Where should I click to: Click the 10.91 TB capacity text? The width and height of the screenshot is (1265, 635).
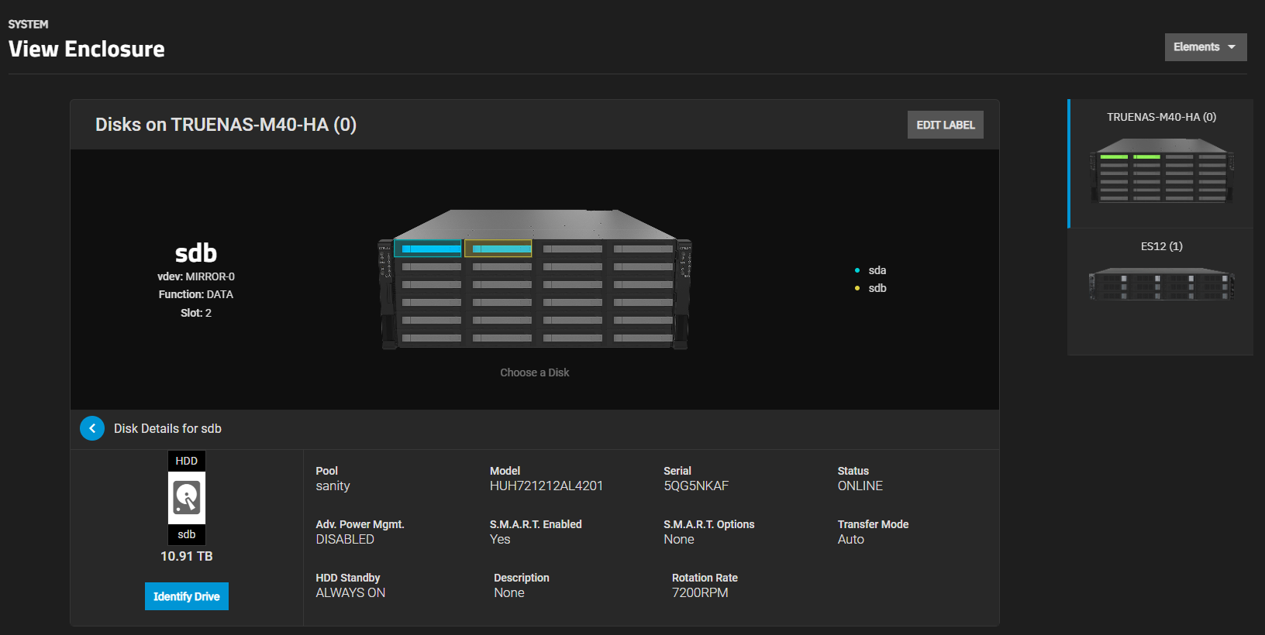pos(187,556)
